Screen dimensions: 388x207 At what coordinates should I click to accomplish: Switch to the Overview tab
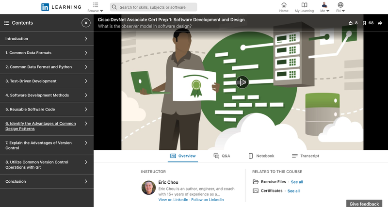click(x=183, y=156)
